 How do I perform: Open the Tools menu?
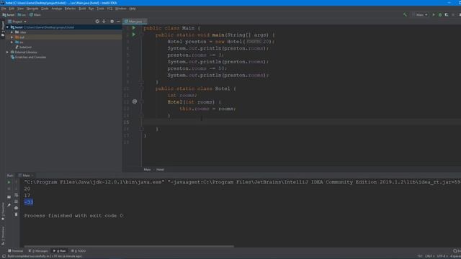click(x=100, y=9)
